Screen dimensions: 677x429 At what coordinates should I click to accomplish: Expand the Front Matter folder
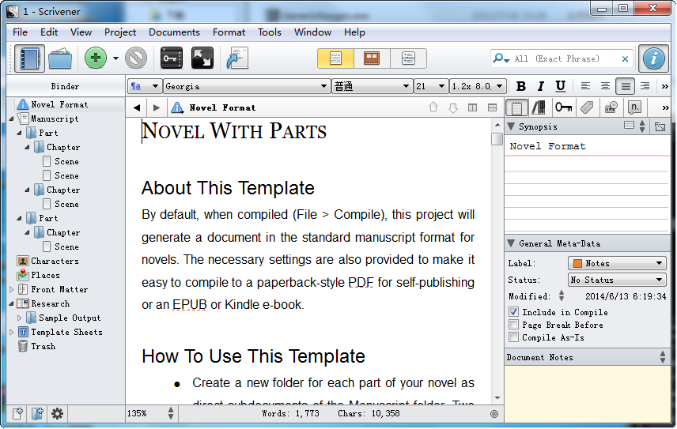(11, 289)
